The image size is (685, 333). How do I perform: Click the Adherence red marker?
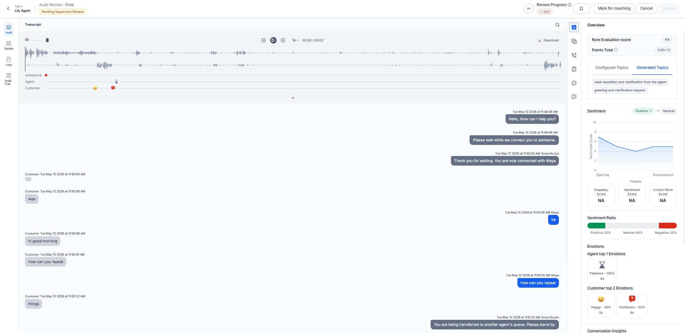tap(46, 75)
